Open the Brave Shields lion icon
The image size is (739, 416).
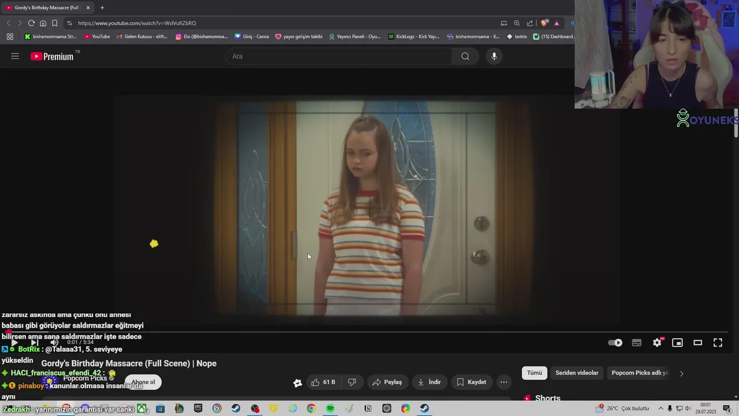click(x=544, y=23)
